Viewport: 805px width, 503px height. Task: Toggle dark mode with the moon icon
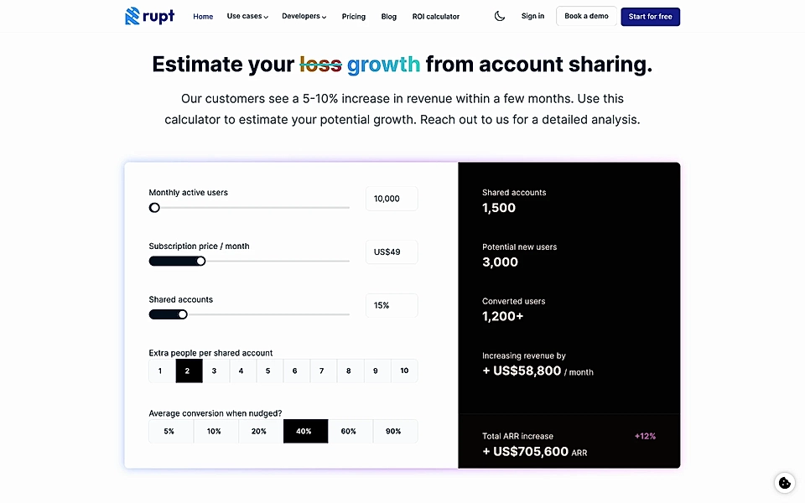pyautogui.click(x=500, y=15)
